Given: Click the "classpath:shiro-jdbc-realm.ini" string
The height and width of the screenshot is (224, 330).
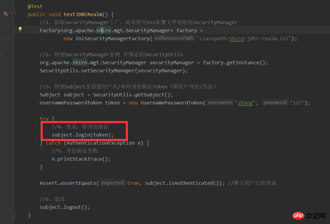Looking at the screenshot, I should (245, 38).
